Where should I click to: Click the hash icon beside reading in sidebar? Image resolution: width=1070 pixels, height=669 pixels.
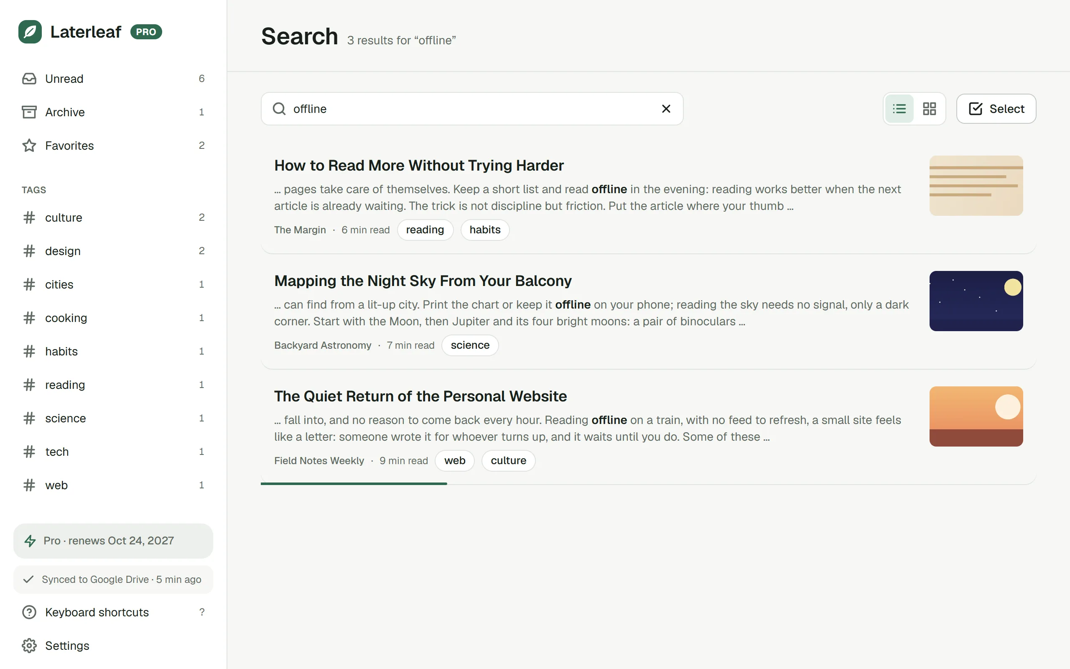click(29, 385)
